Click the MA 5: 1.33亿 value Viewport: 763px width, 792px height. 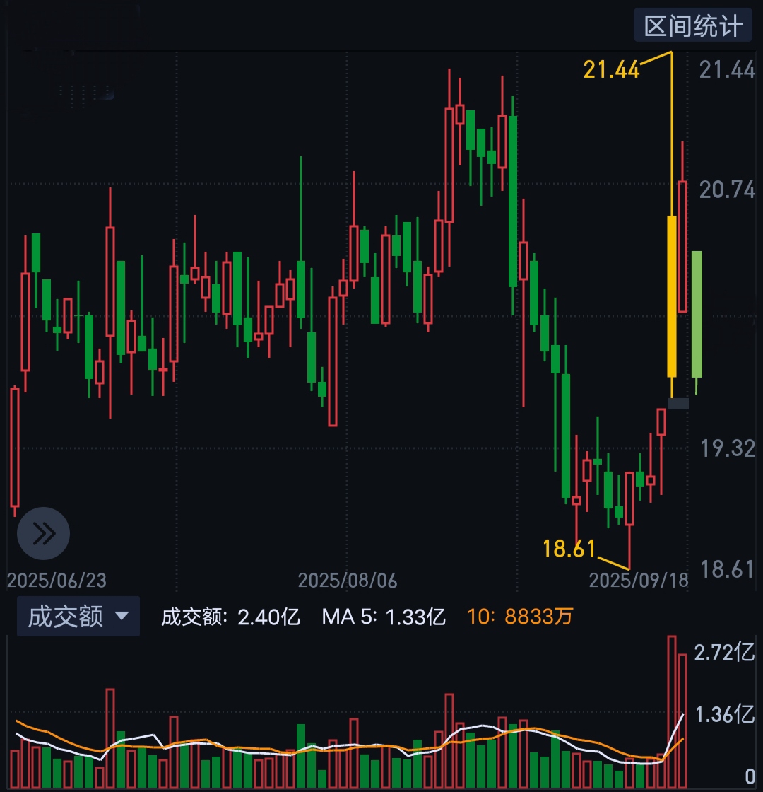[384, 617]
